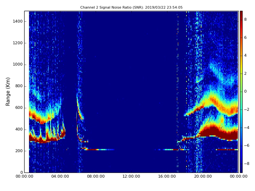This screenshot has height=191, width=255.
Task: Click the colorbar value 6 label
Action: [245, 38]
